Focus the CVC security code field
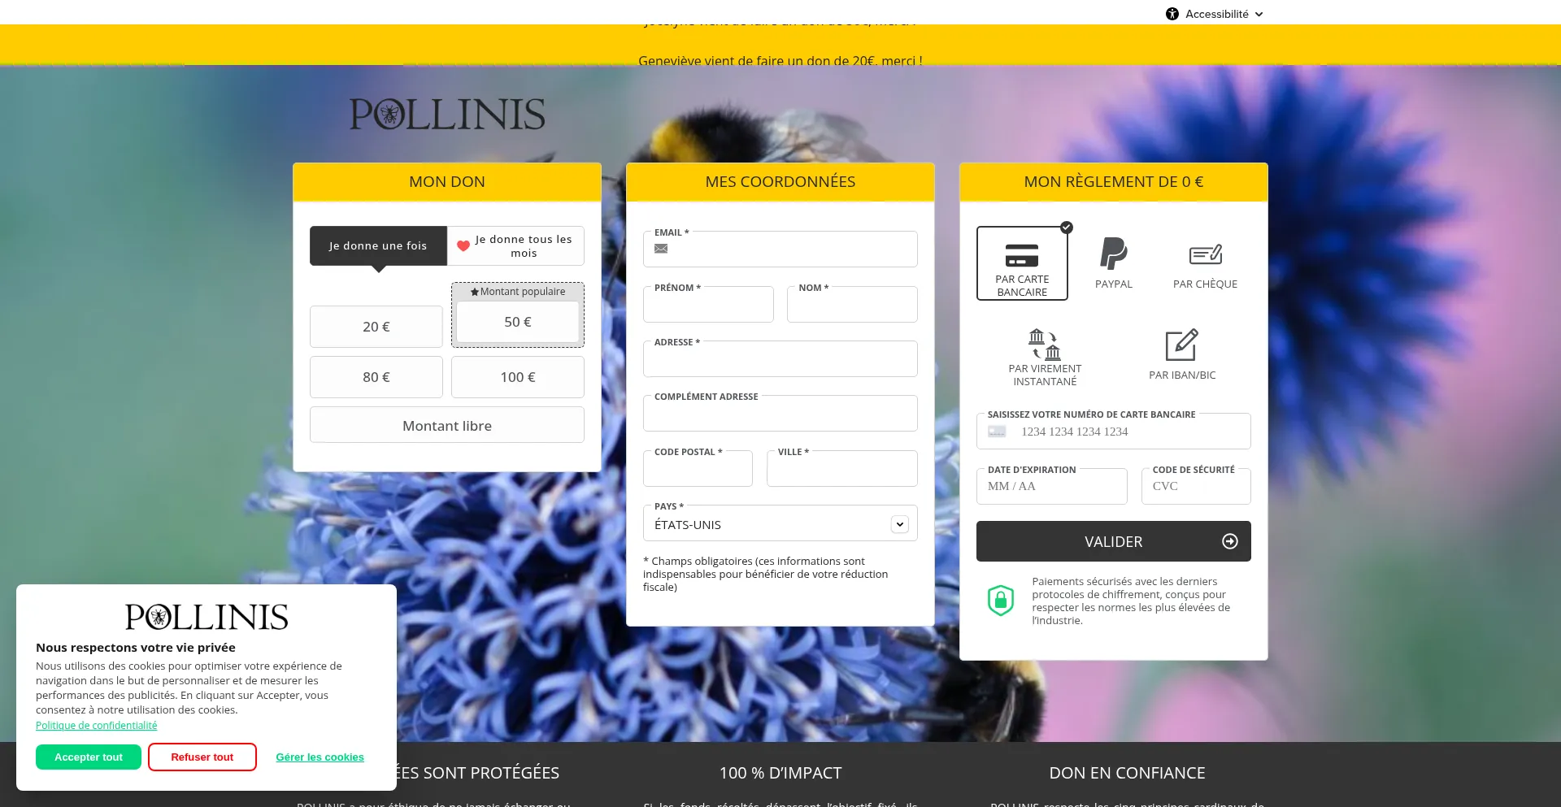 [x=1196, y=486]
